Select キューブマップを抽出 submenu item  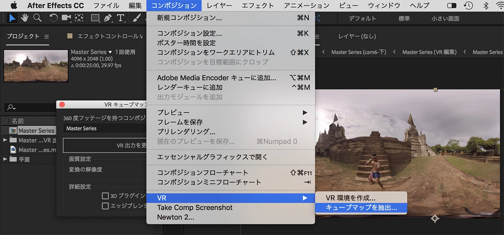(361, 208)
